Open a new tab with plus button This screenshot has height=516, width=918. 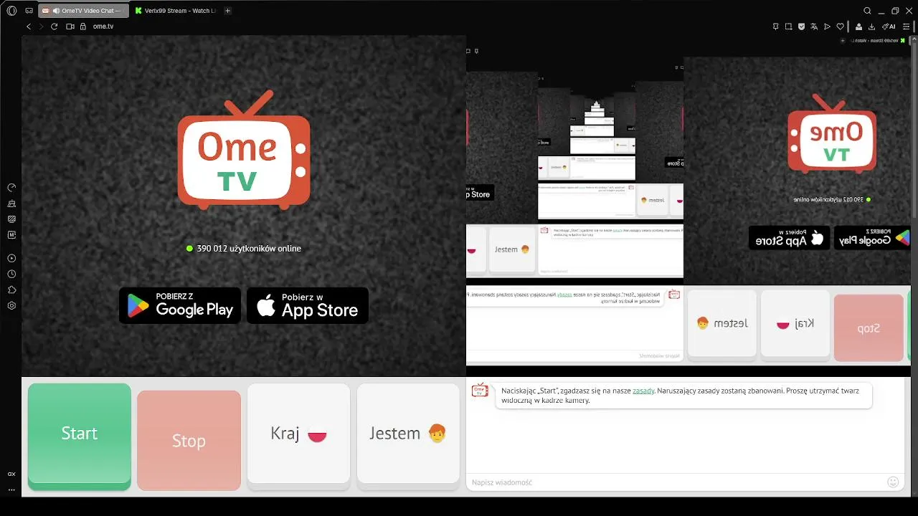pyautogui.click(x=228, y=11)
